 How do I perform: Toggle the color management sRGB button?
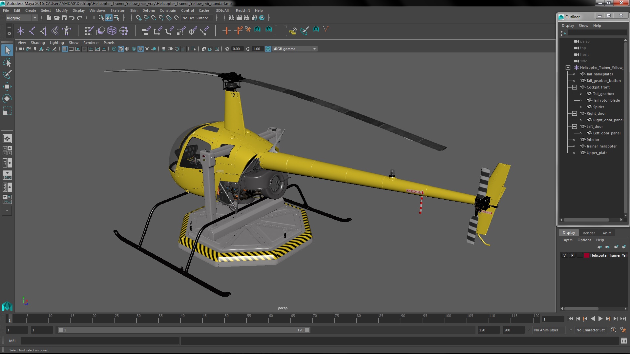click(x=268, y=49)
